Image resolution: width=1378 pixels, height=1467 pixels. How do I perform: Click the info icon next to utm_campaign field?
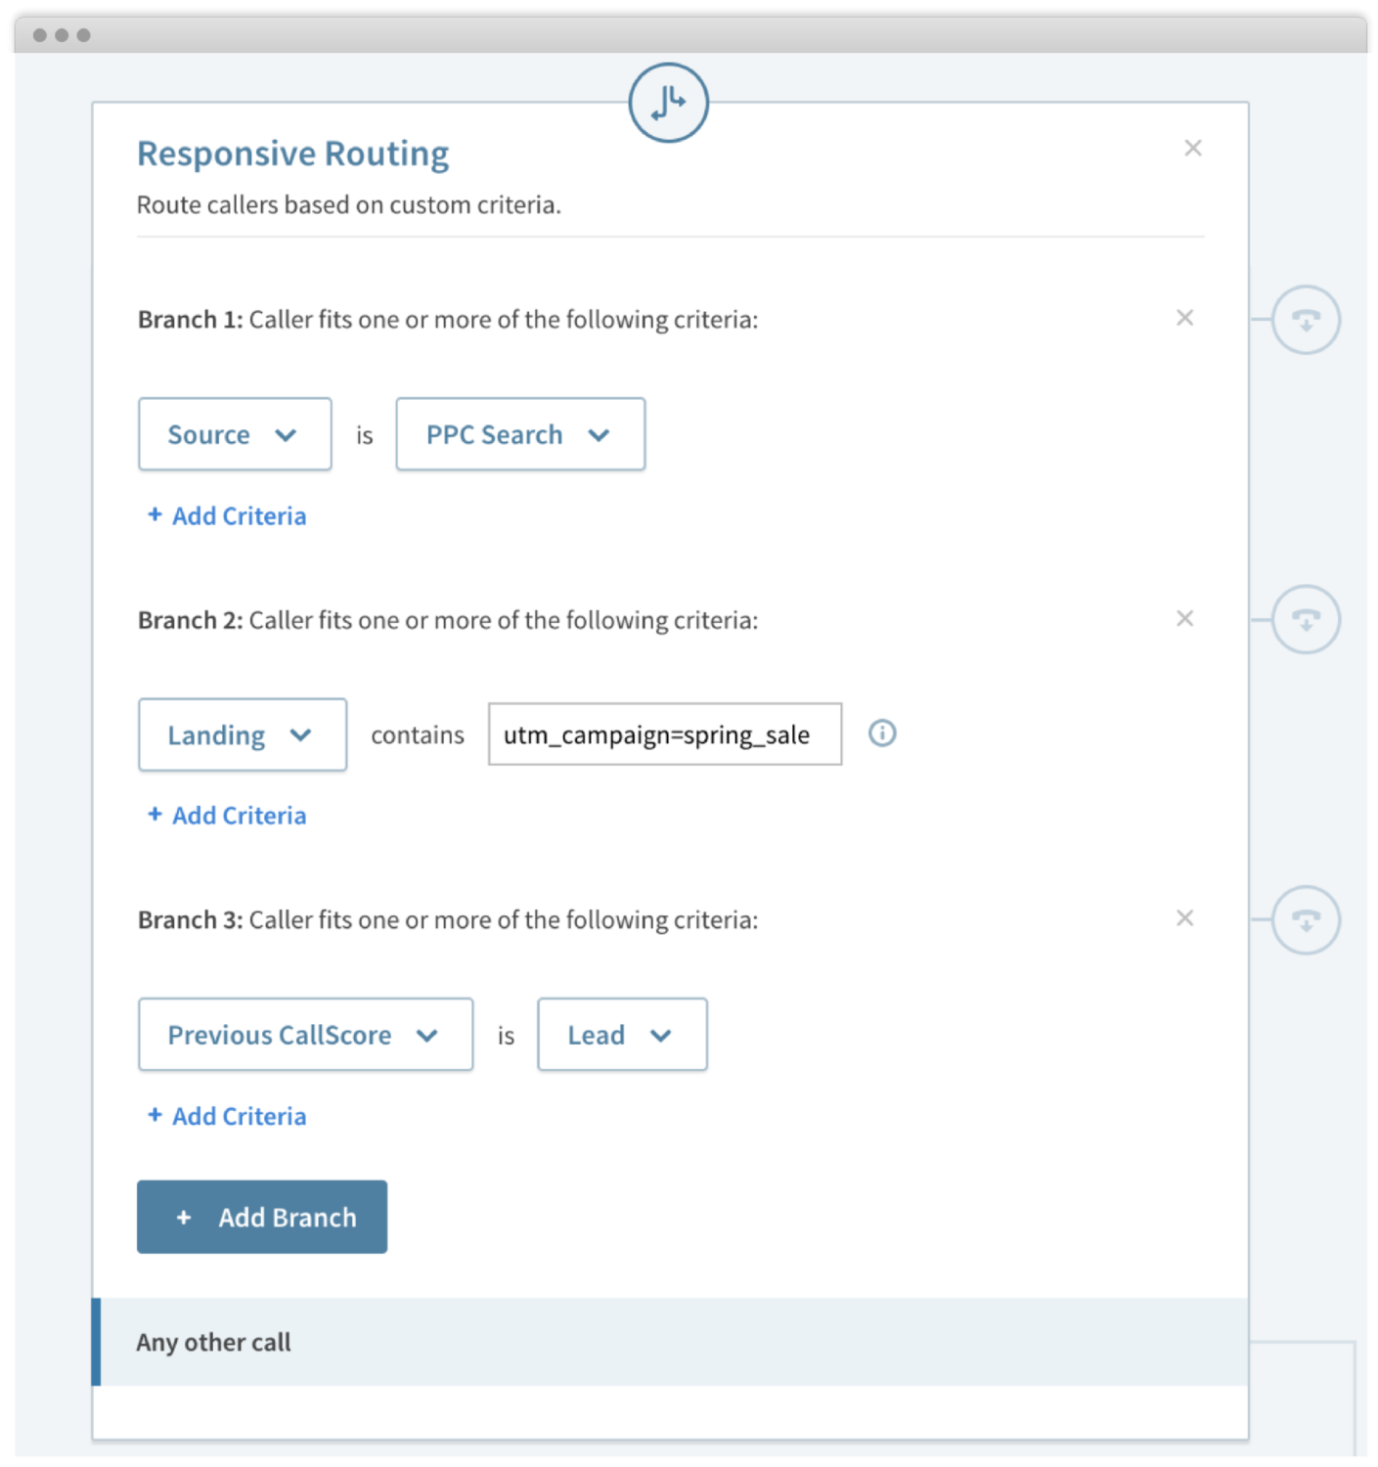tap(882, 733)
